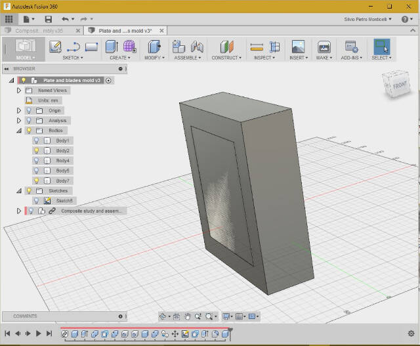Toggle Origin folder visibility bulb
The image size is (420, 346).
[x=29, y=110]
